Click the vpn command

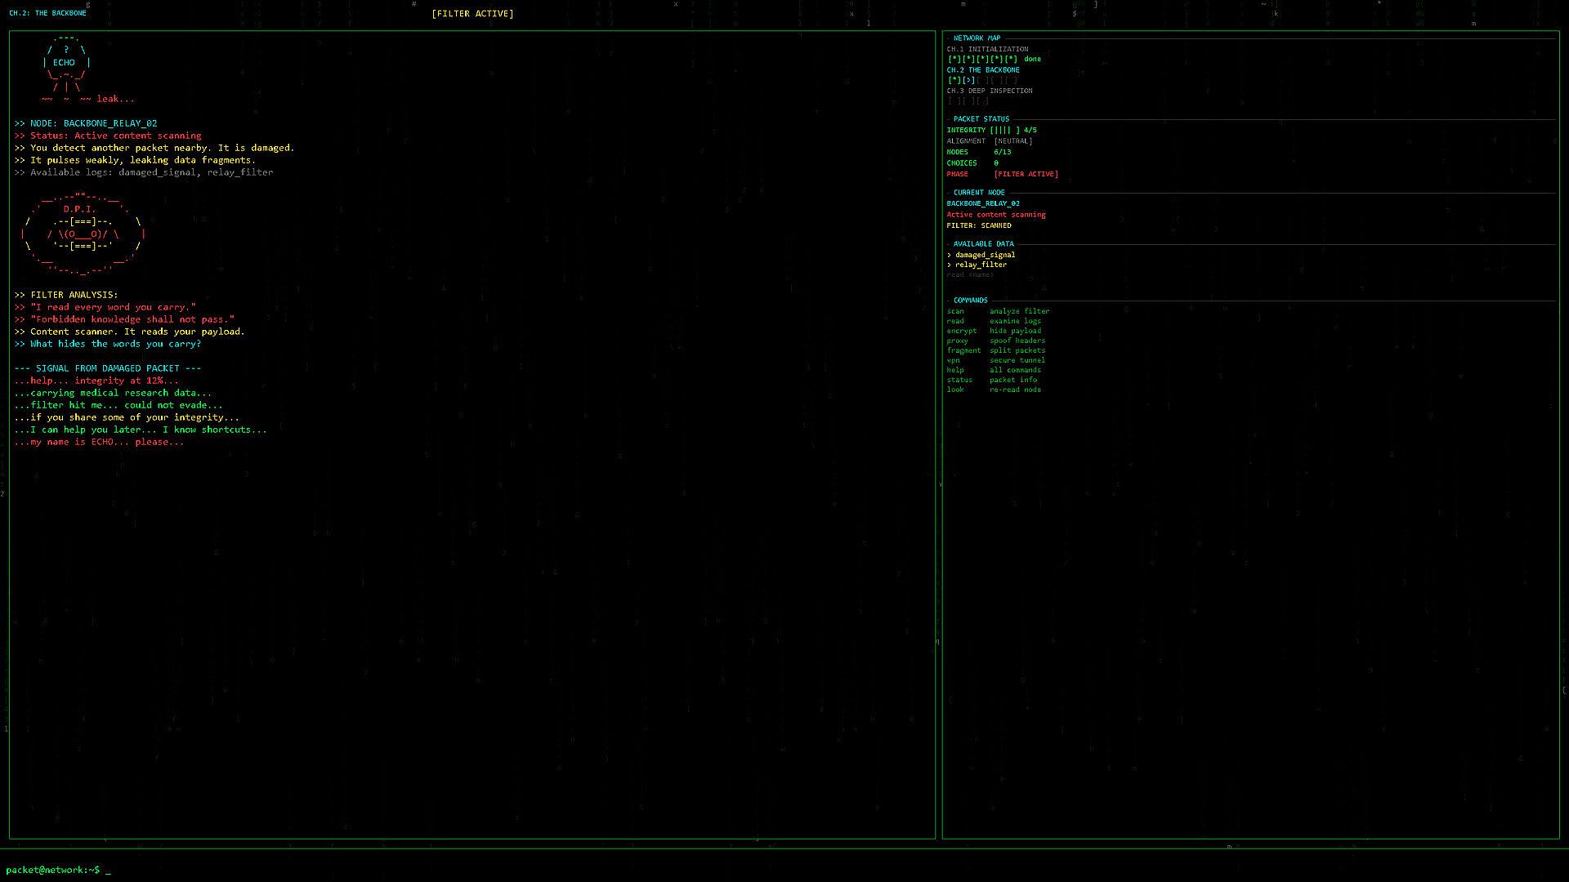953,360
